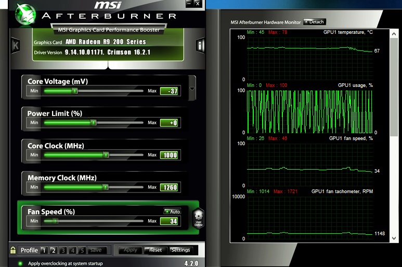Detach the Hardware Monitor window
This screenshot has height=267, width=402.
click(x=315, y=22)
